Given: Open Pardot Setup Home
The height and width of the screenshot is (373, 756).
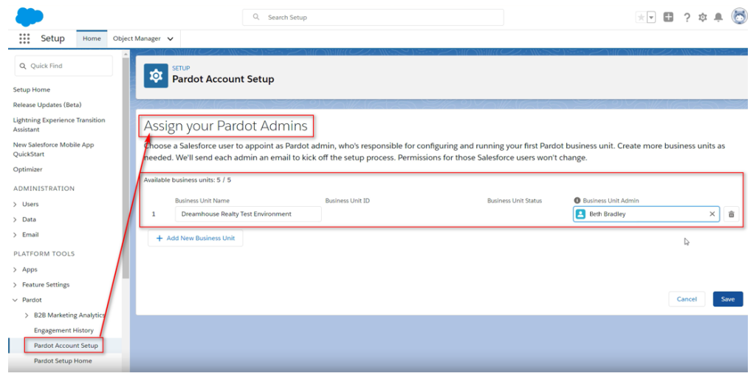Looking at the screenshot, I should pyautogui.click(x=63, y=361).
